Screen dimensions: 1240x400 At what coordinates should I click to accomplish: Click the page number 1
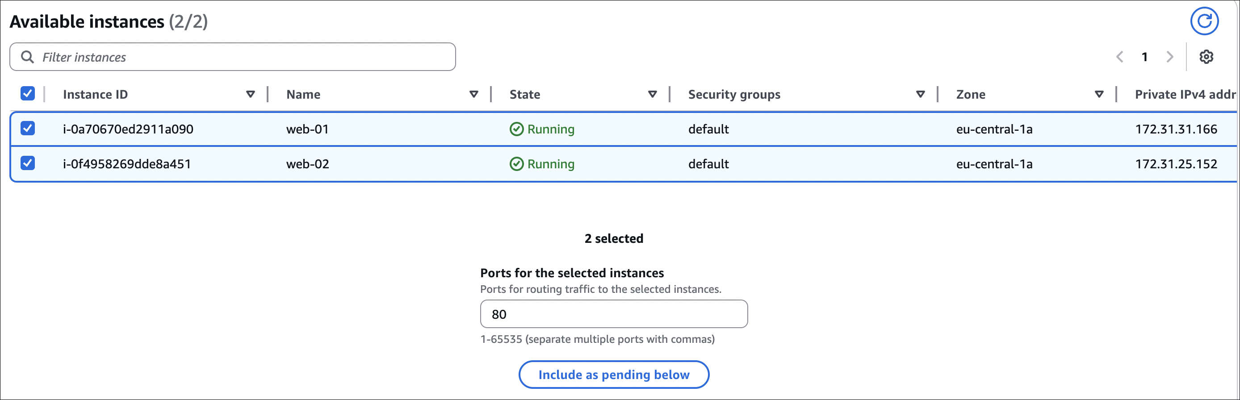click(1145, 57)
